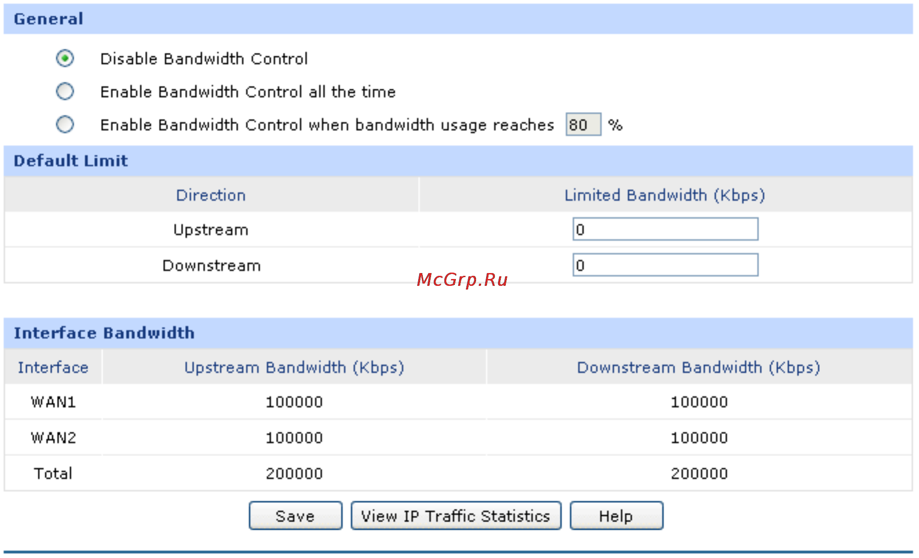The image size is (919, 558).
Task: Select Enable when bandwidth usage reaches option
Action: pyautogui.click(x=65, y=124)
